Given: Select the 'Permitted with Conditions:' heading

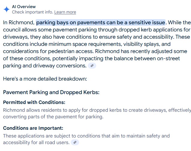Looking at the screenshot, I should [x=34, y=102].
